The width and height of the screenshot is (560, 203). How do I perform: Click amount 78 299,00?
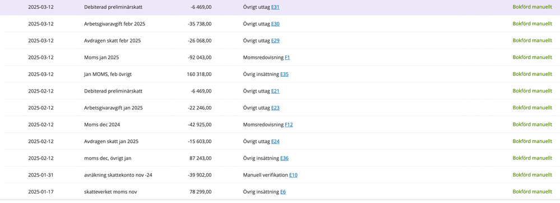pos(200,192)
